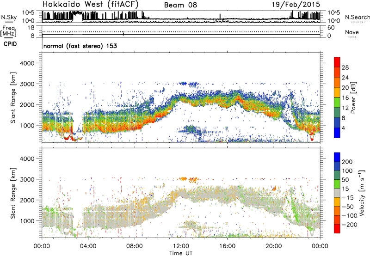Click the 'Velocity [m s-1]' colorbar title
Image resolution: width=370 pixels, height=256 pixels.
pos(361,193)
